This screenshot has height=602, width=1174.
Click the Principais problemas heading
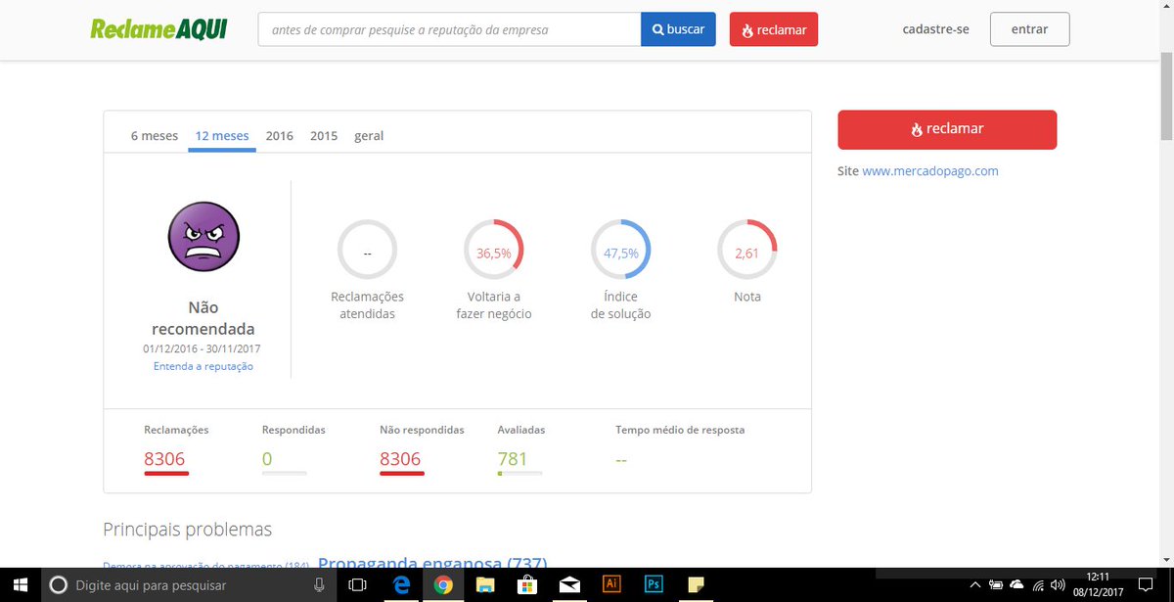187,530
